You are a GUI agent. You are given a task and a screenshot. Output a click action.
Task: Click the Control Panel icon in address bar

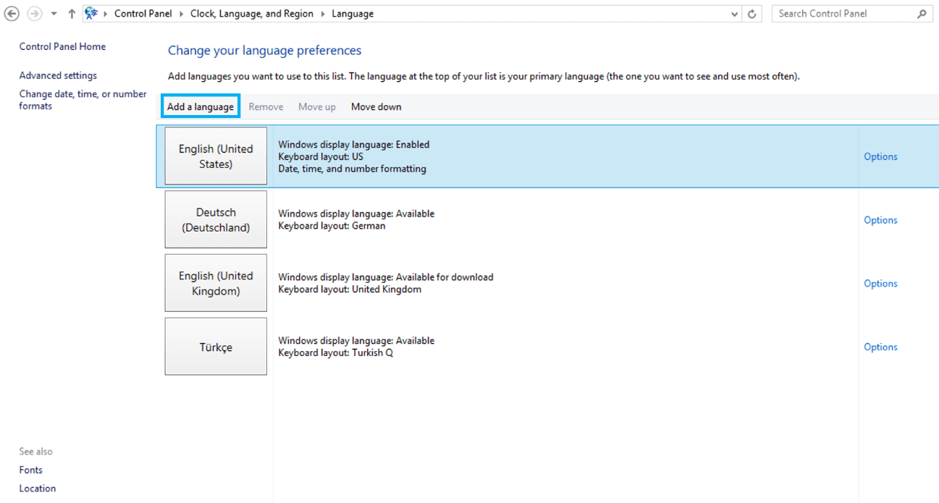[90, 13]
